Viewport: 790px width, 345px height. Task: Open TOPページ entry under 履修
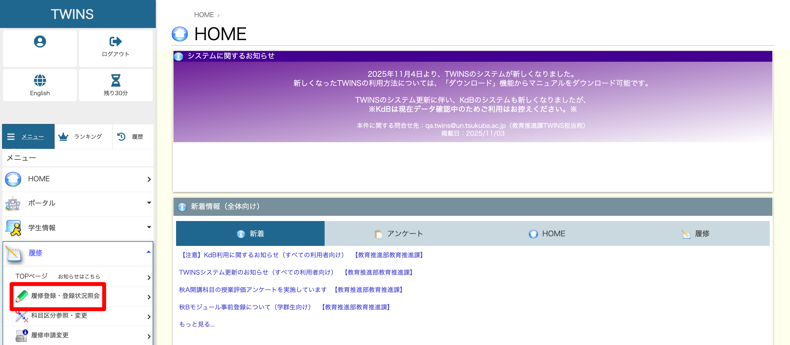tap(32, 276)
